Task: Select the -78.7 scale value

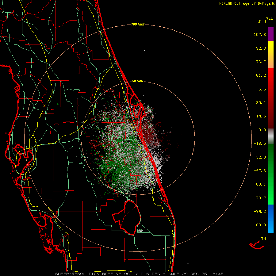Action: coord(260,198)
